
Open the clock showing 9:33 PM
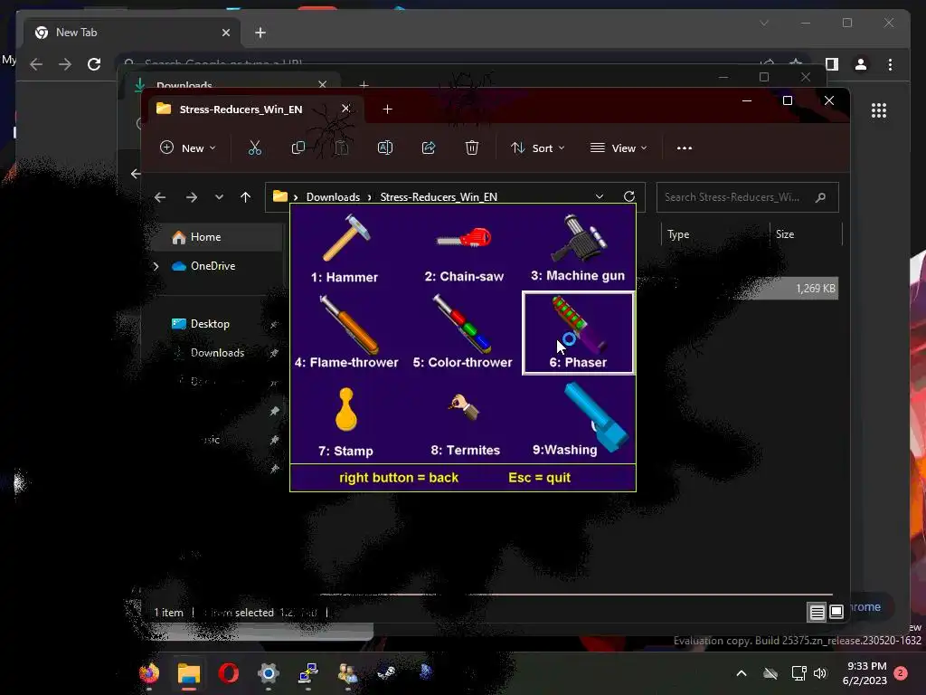(865, 673)
